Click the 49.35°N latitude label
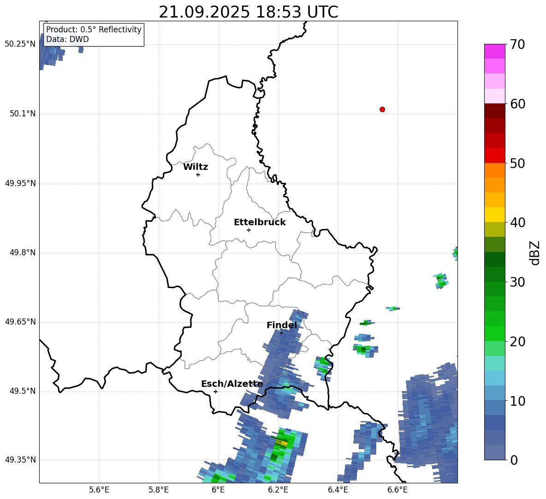Viewport: 546px width, 499px height. (20, 460)
